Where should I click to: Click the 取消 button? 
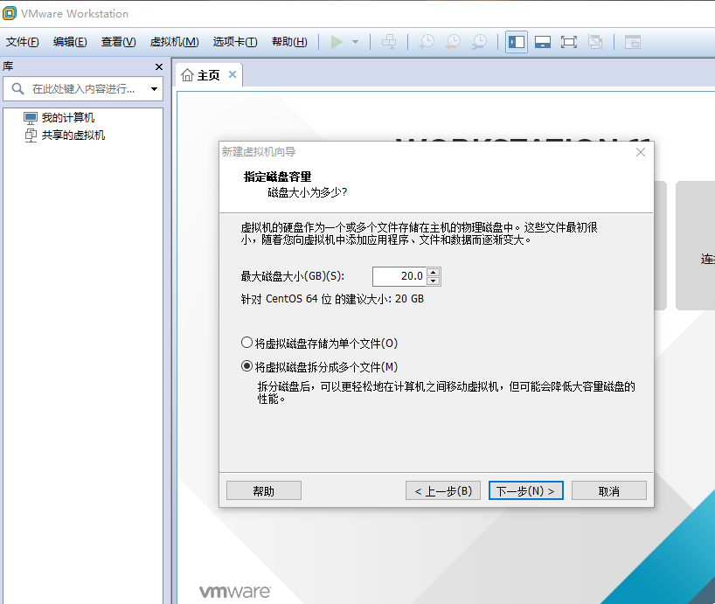(608, 491)
